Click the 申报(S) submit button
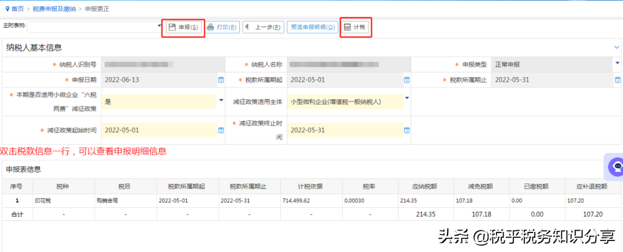Screen dimensions: 623x252 (x=183, y=28)
